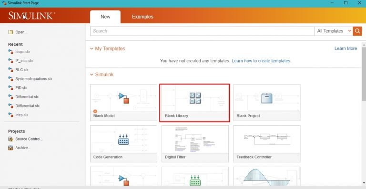Open the All Templates filter dropdown
The image size is (366, 189).
click(x=333, y=31)
